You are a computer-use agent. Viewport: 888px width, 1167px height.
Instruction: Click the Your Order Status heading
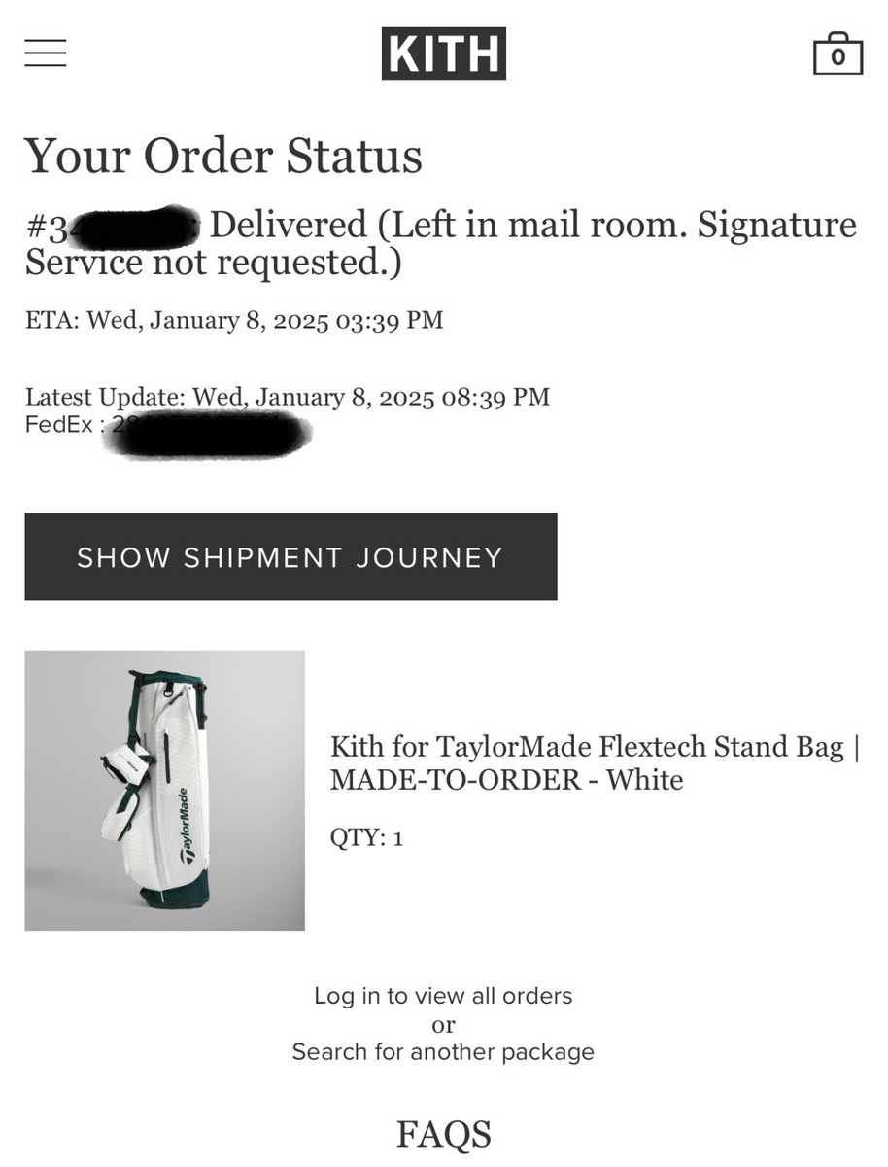[x=223, y=156]
